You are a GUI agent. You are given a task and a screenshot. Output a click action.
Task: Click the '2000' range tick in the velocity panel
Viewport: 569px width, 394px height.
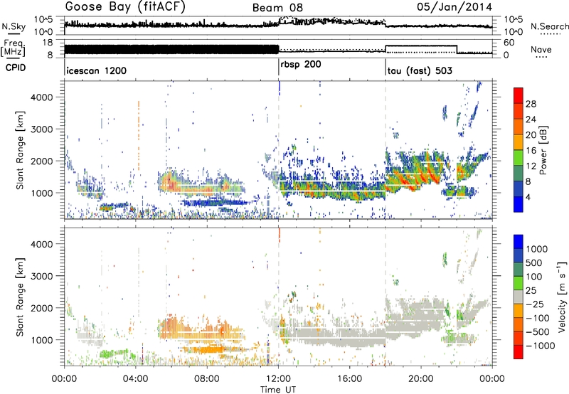point(42,308)
